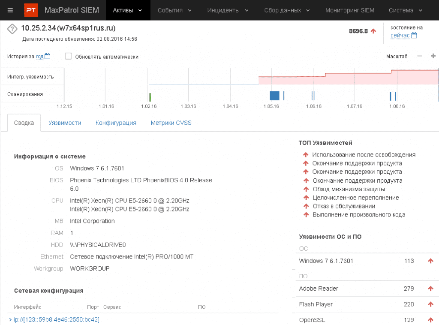This screenshot has height=325, width=439.
Task: Click the arrow icon for 'Использование после освобождения'
Action: [x=306, y=154]
